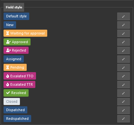
Task: Click the green Approved badge
Action: pos(17,42)
